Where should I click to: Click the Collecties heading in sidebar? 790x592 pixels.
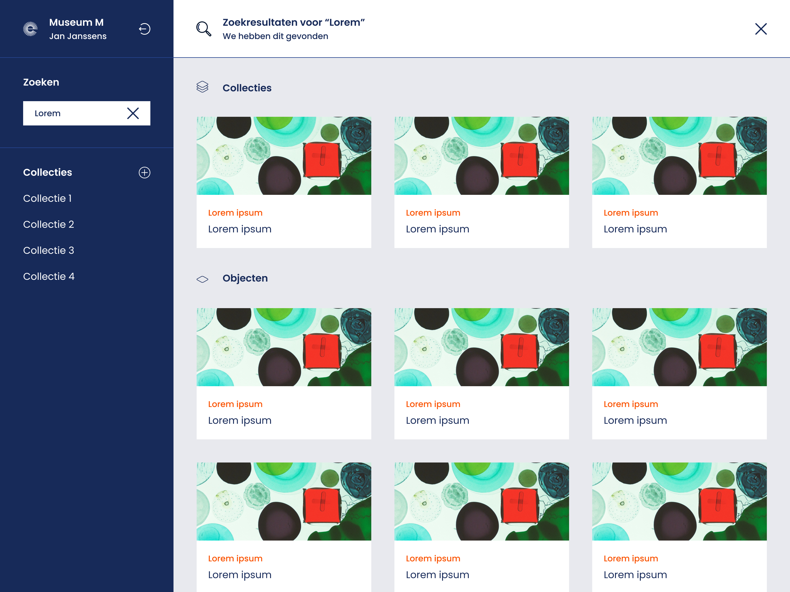point(47,172)
